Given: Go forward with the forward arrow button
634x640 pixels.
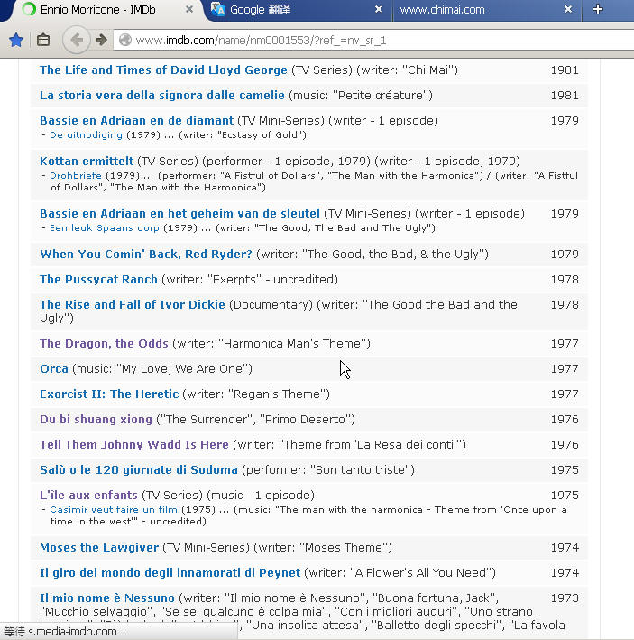Looking at the screenshot, I should point(102,40).
